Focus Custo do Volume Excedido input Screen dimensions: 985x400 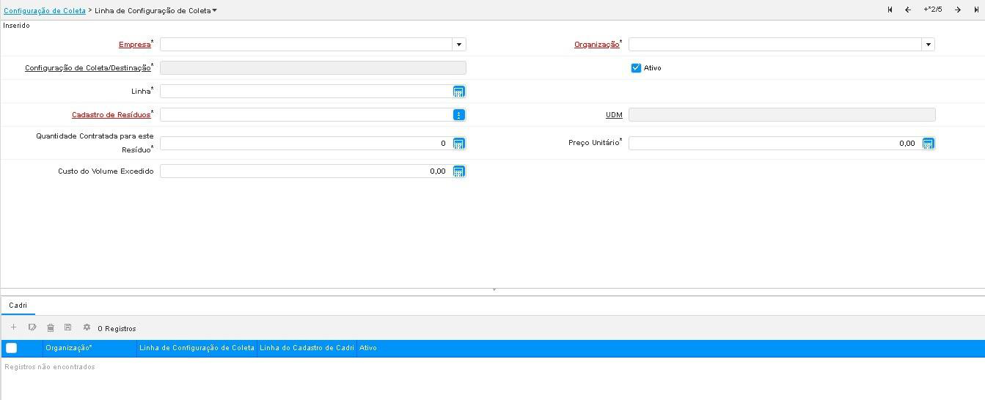tap(306, 171)
